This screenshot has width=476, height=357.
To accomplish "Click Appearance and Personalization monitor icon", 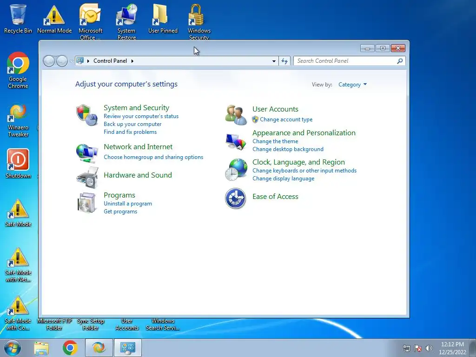I will (x=236, y=141).
